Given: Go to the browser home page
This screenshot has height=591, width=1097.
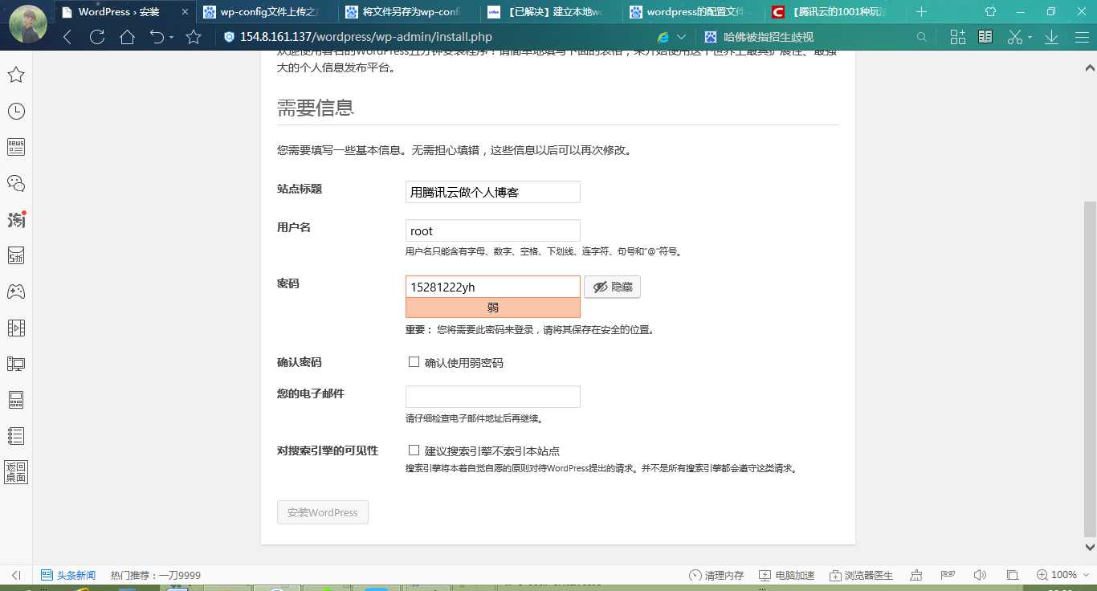Looking at the screenshot, I should [x=127, y=37].
